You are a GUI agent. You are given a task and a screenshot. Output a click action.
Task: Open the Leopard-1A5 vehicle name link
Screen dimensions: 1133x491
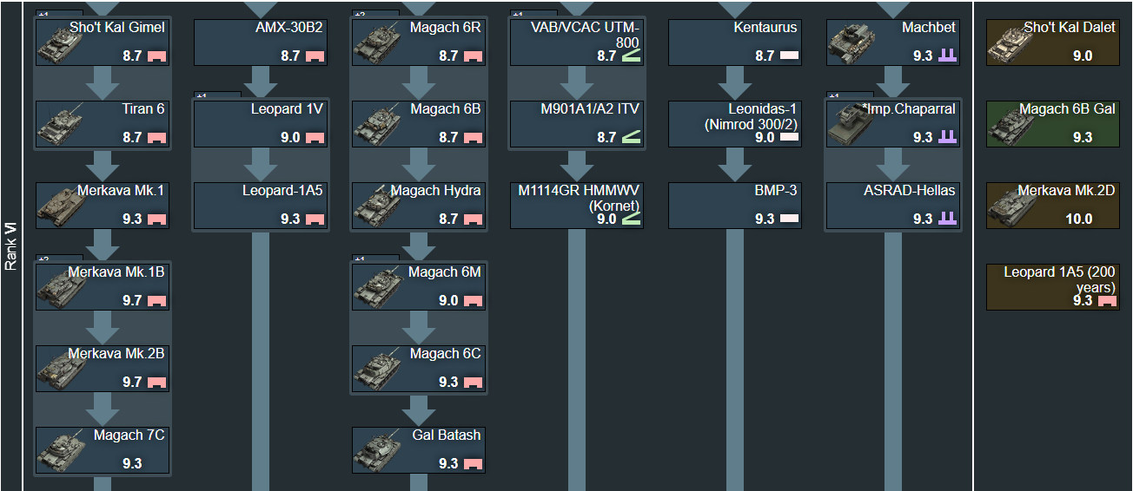282,191
